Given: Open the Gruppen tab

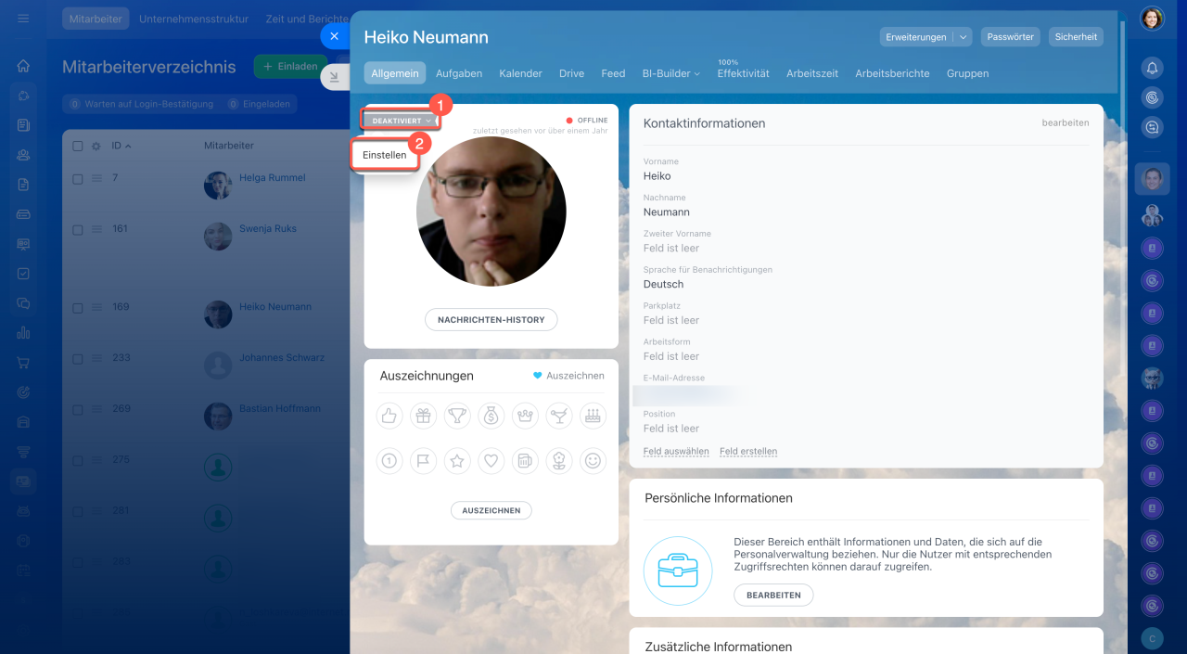Looking at the screenshot, I should [967, 73].
